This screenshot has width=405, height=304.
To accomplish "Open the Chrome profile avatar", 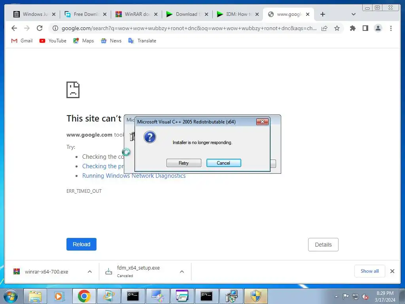I will point(378,28).
